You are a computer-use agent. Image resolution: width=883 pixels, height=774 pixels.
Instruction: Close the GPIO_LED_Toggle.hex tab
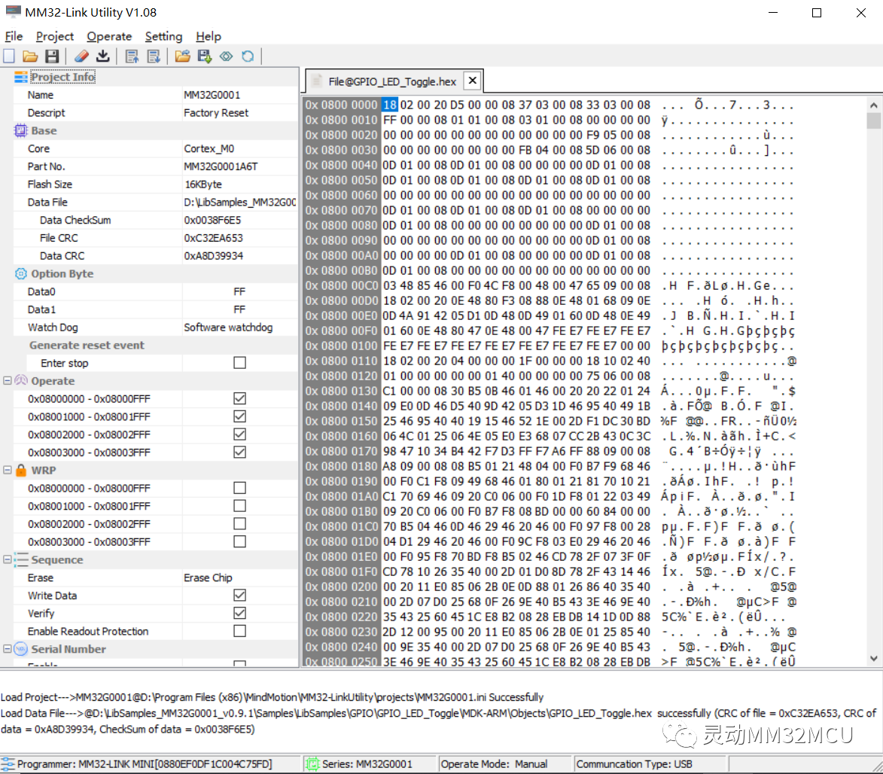pyautogui.click(x=473, y=81)
